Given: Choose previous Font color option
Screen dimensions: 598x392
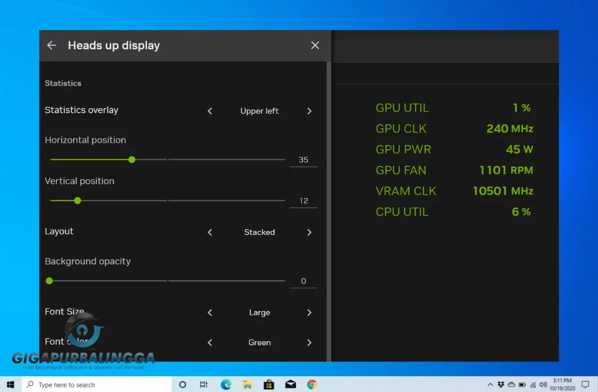Looking at the screenshot, I should click(210, 343).
